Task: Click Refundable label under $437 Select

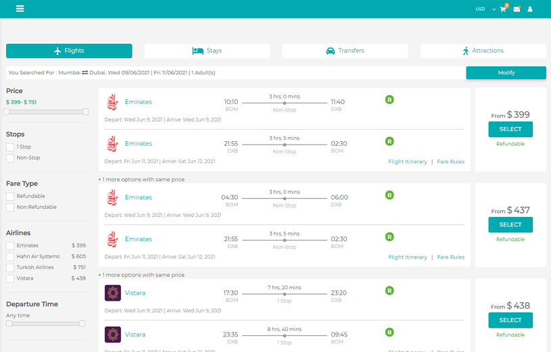Action: (510, 240)
